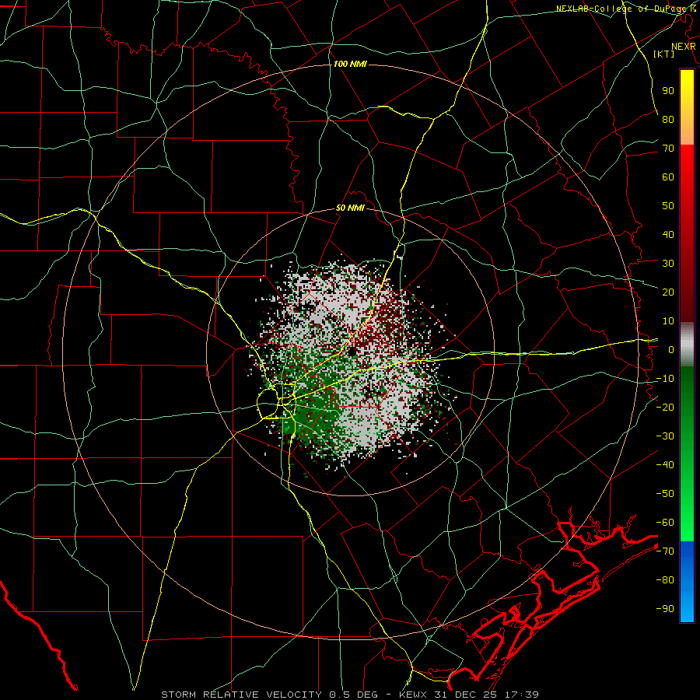This screenshot has width=700, height=700.
Task: Select the Storm Relative Velocity footer caption
Action: point(350,695)
